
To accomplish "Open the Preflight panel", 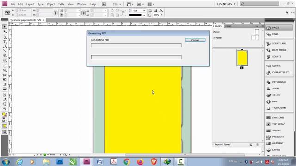I will pos(279,137).
